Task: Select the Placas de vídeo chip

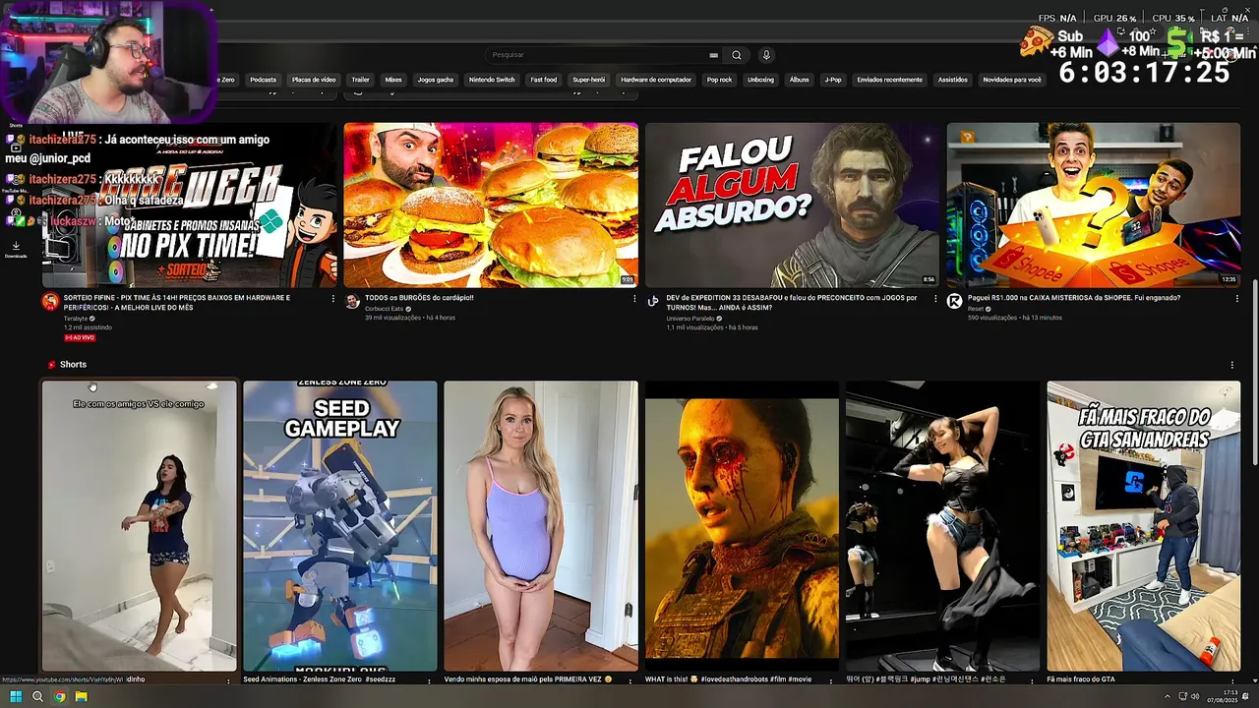Action: point(314,80)
